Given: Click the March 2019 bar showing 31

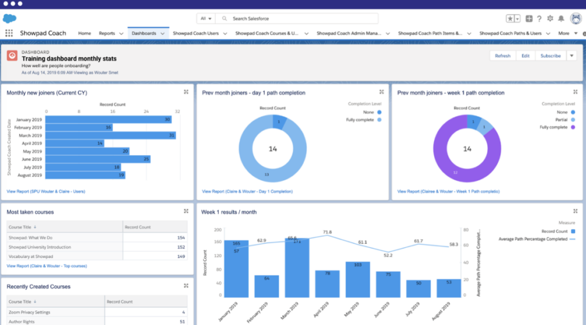Looking at the screenshot, I should [110, 135].
